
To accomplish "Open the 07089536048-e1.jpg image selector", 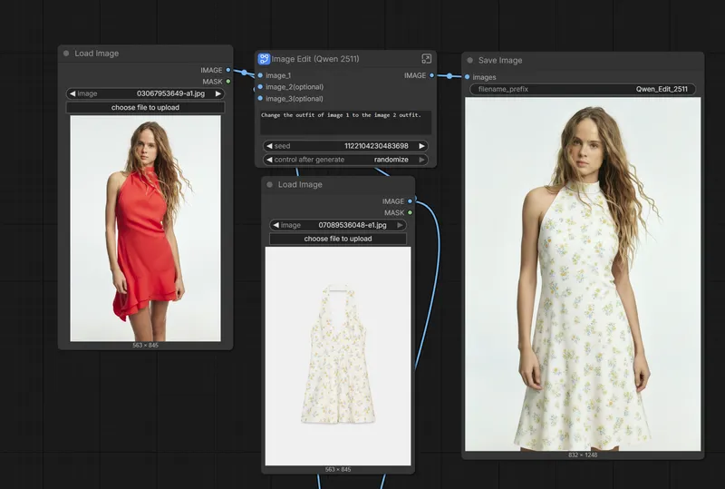I will point(338,225).
